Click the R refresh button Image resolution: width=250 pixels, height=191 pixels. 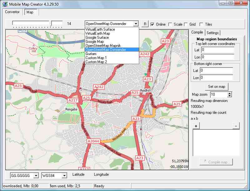click(x=145, y=24)
